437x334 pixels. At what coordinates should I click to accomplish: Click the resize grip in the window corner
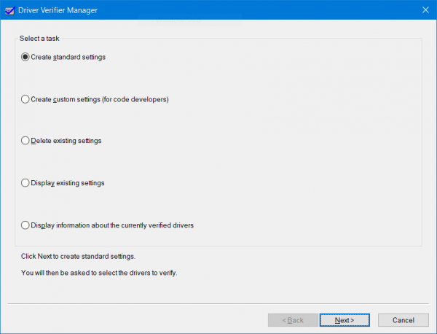[x=433, y=330]
